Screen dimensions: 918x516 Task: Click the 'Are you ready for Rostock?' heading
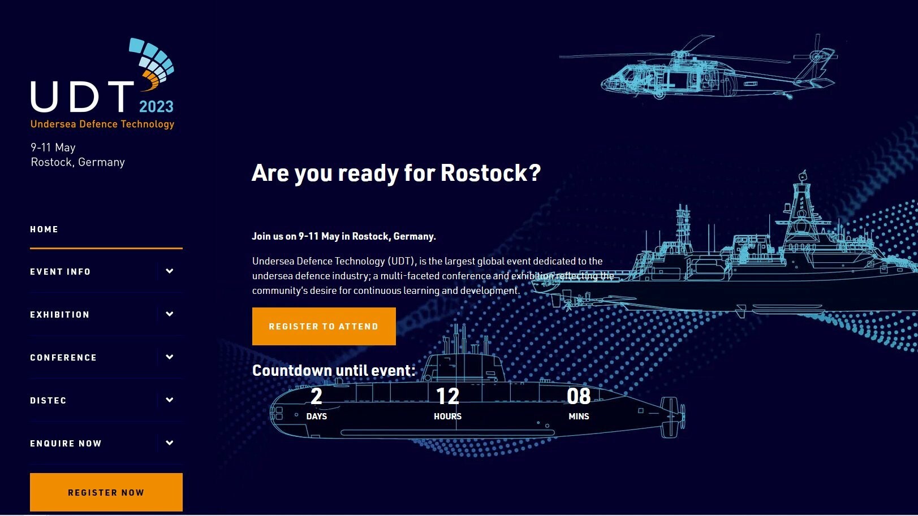(x=396, y=173)
